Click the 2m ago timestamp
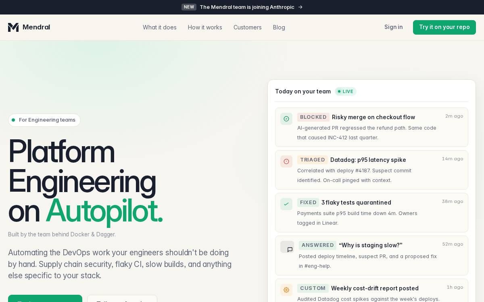The image size is (484, 302). coord(454,116)
